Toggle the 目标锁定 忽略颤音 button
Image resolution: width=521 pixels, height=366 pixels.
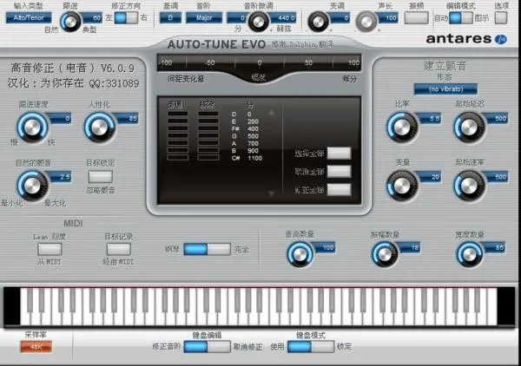click(x=101, y=177)
